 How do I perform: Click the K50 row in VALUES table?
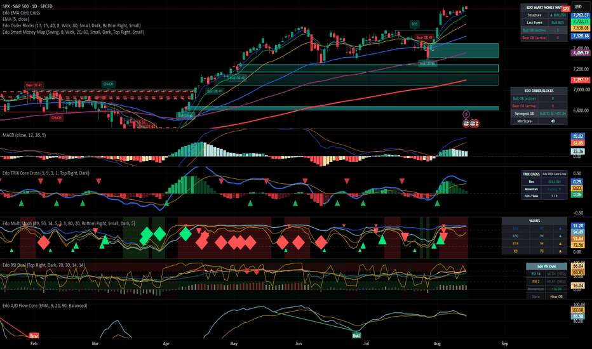pyautogui.click(x=534, y=236)
